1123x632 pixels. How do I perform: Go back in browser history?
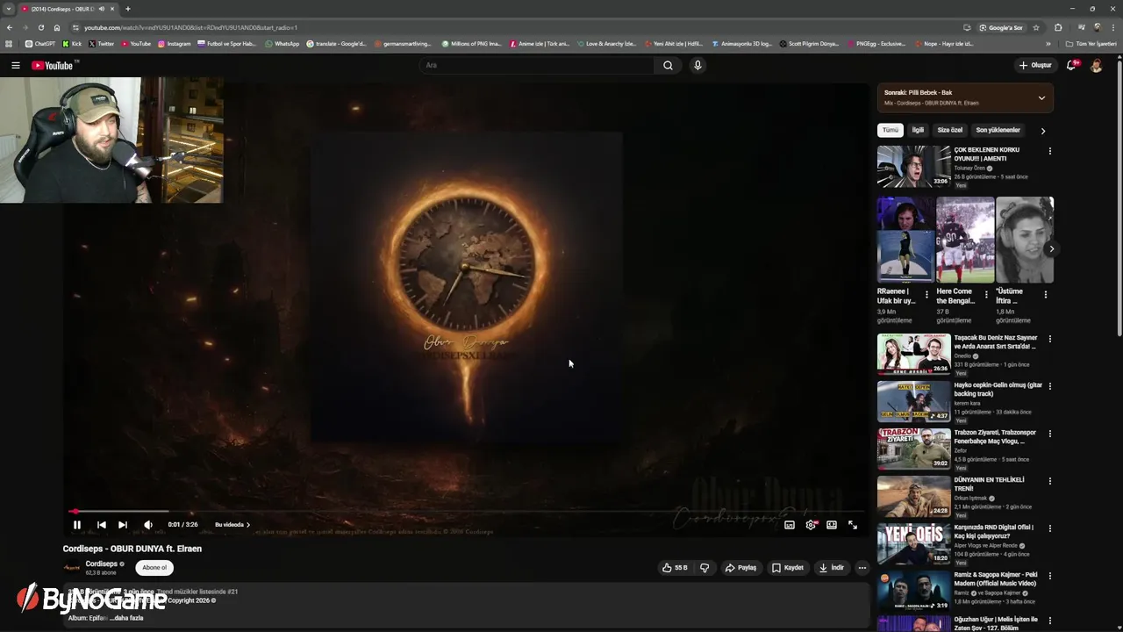click(x=10, y=27)
